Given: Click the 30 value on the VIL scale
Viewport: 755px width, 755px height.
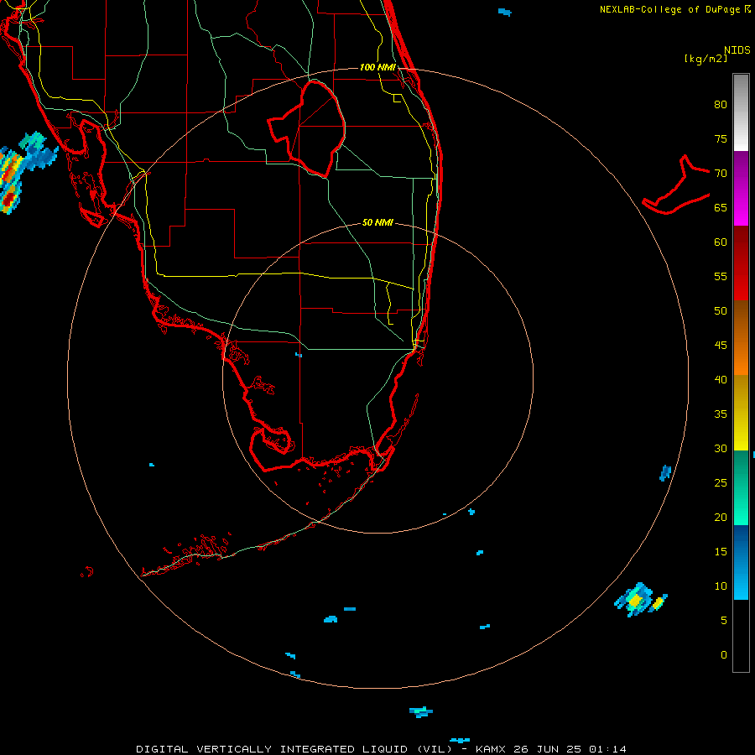Looking at the screenshot, I should click(721, 448).
